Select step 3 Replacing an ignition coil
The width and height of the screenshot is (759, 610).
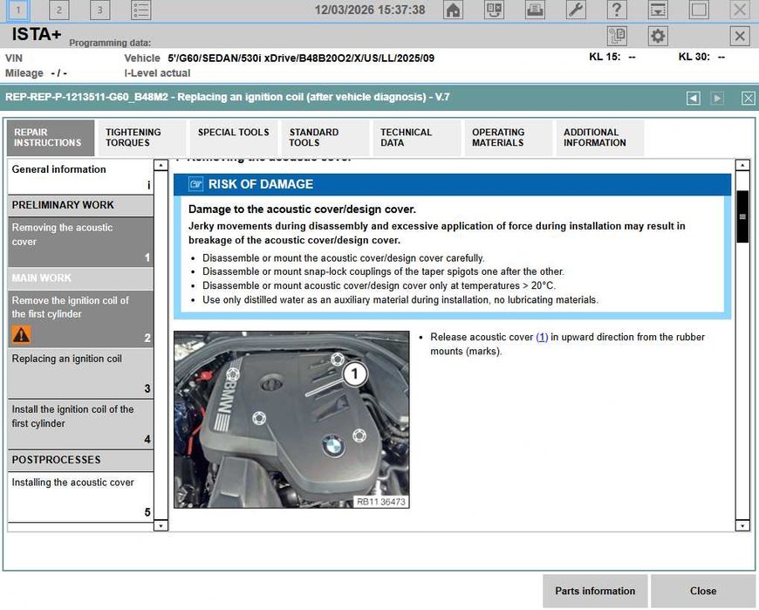pos(80,373)
